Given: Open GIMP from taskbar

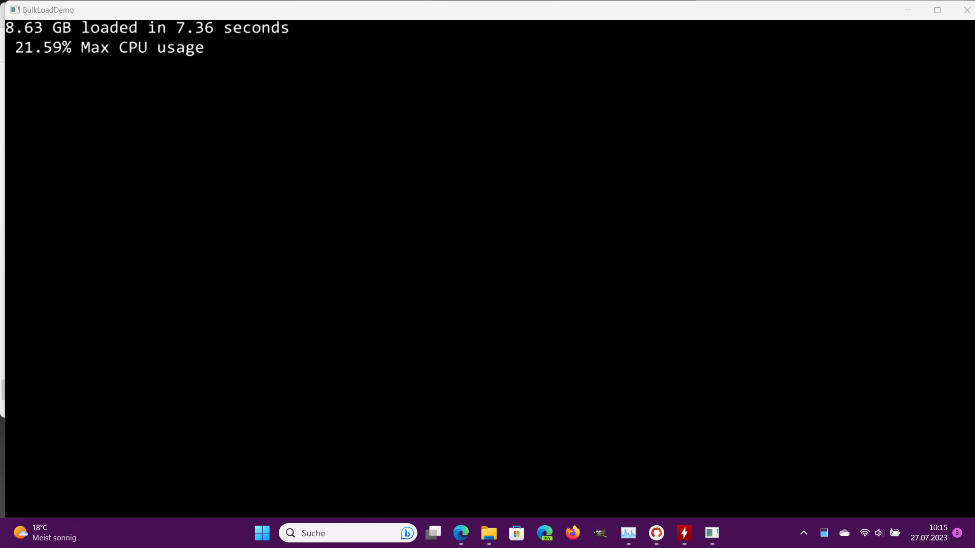Looking at the screenshot, I should pos(601,533).
